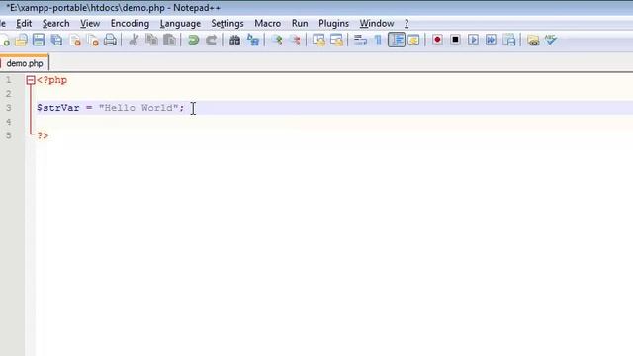Click the Sync vertical scrolling icon
The height and width of the screenshot is (356, 633).
[x=318, y=40]
